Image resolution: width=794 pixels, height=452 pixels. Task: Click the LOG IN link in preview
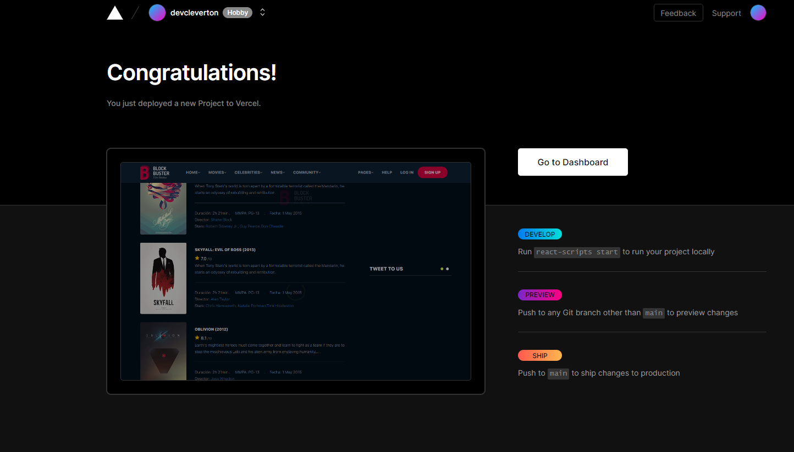[407, 172]
